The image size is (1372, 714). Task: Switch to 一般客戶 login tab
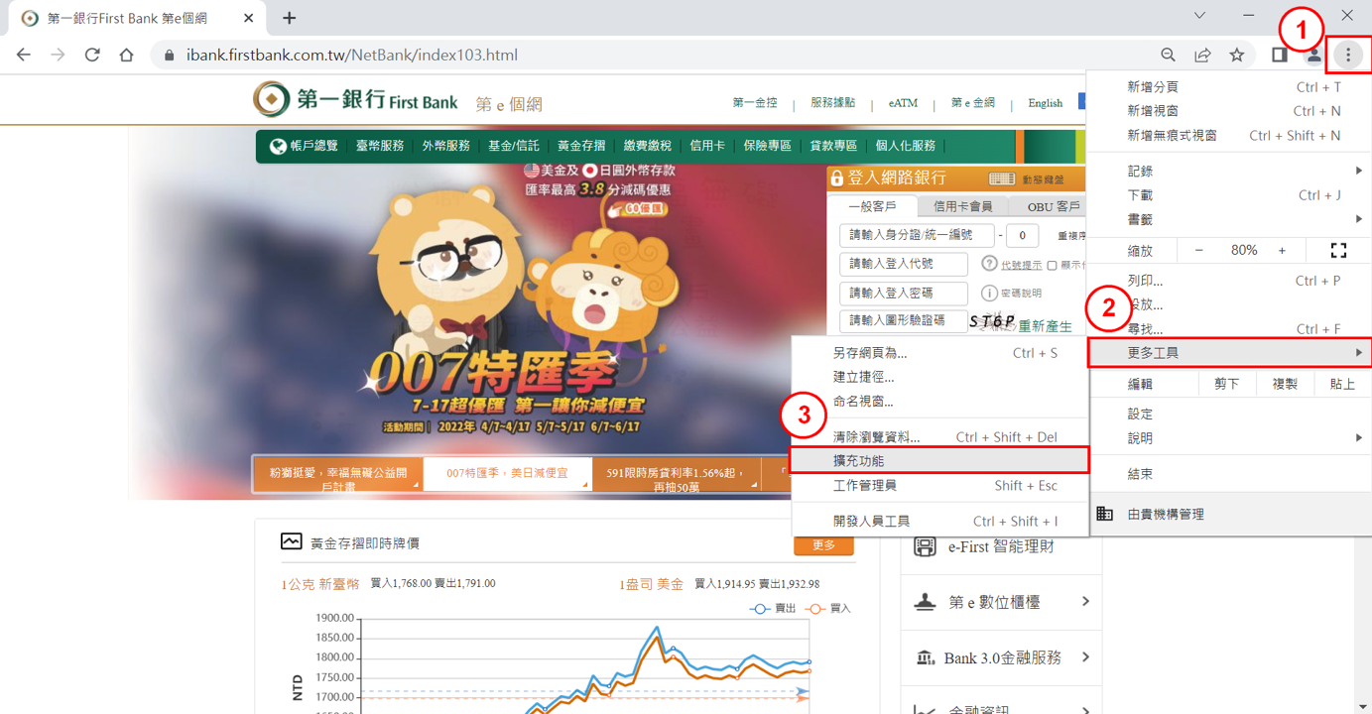click(872, 206)
